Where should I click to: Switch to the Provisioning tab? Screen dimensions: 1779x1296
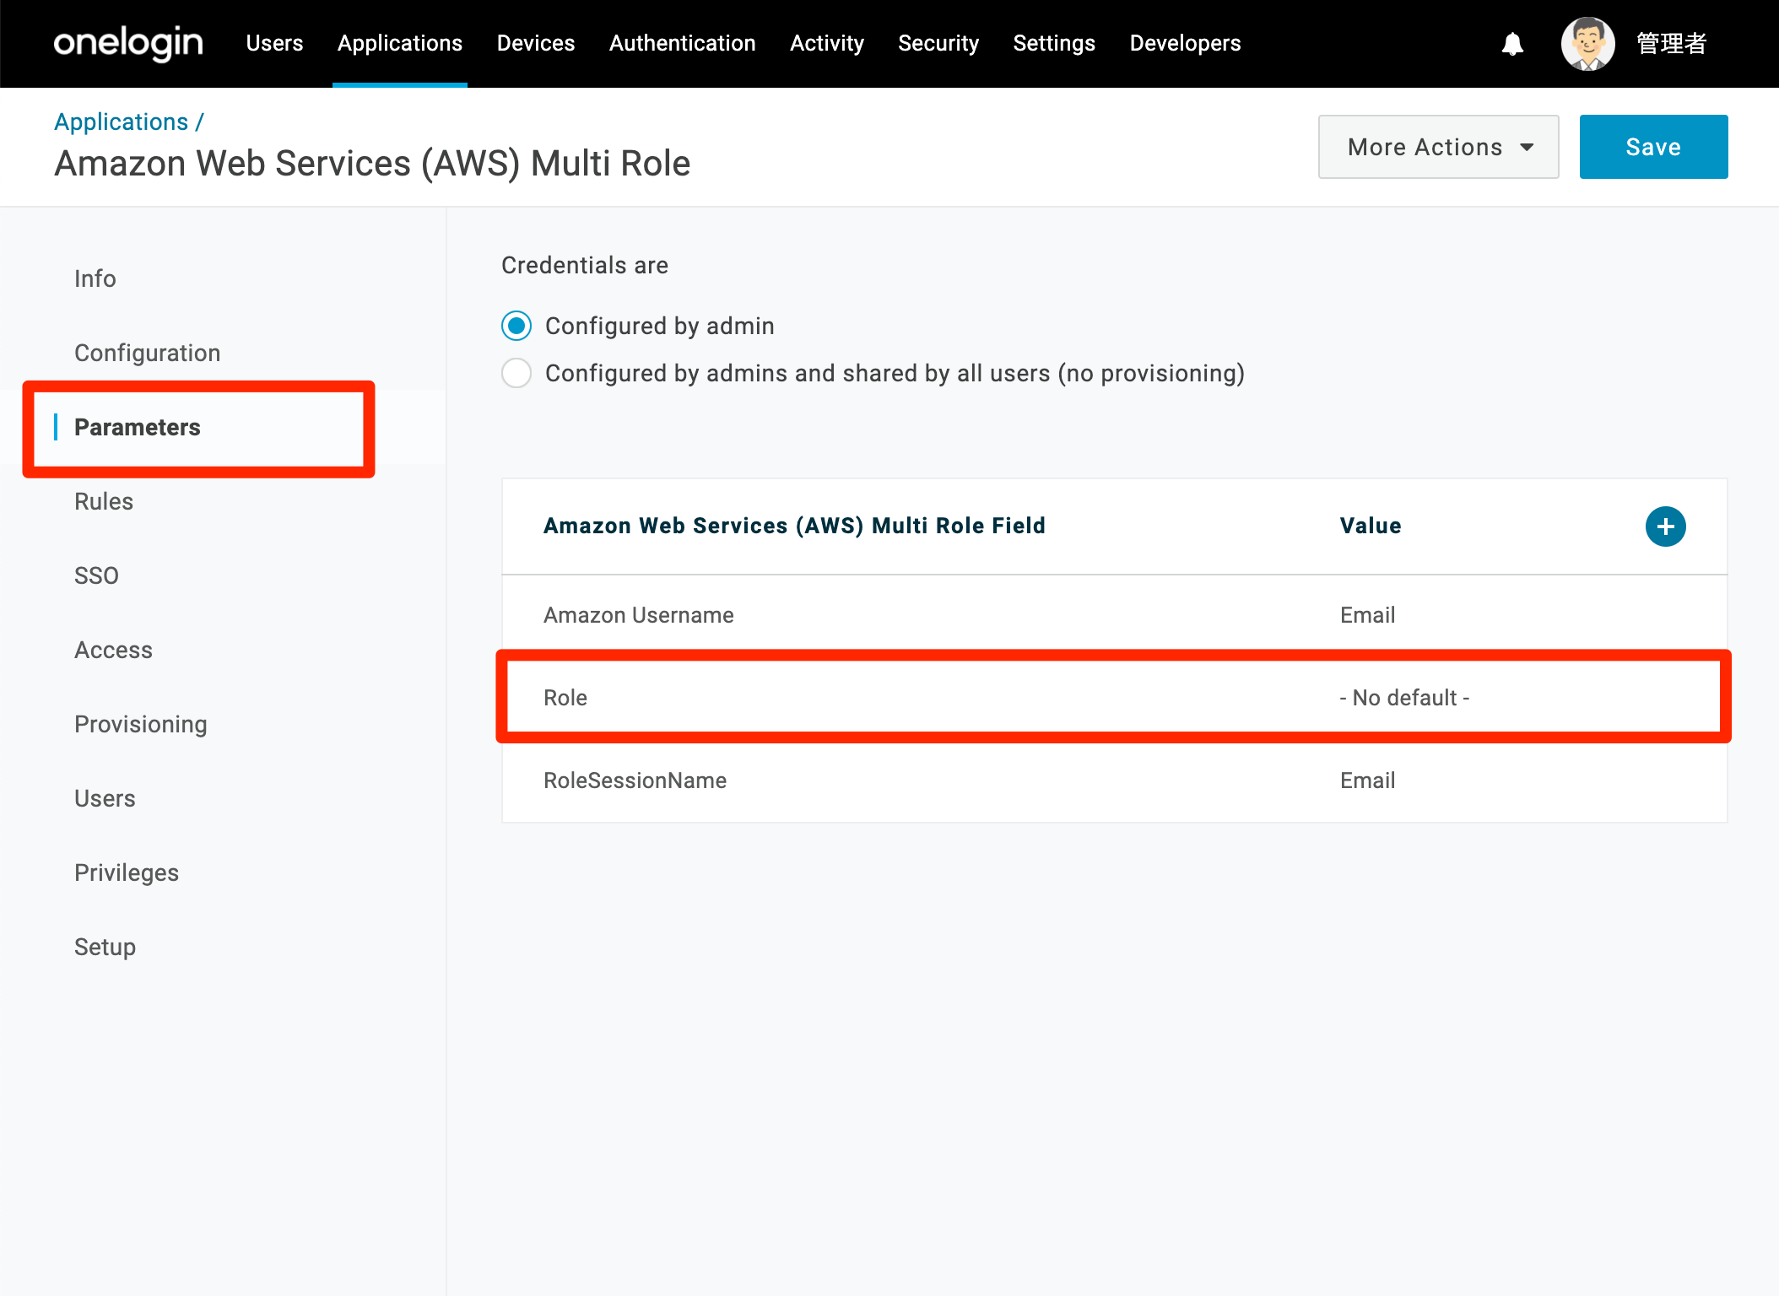[141, 724]
